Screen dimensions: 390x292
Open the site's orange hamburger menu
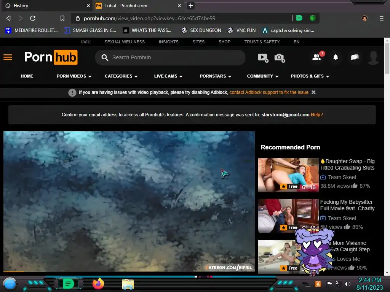(8, 57)
